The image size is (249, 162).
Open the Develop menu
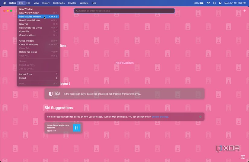click(x=72, y=3)
